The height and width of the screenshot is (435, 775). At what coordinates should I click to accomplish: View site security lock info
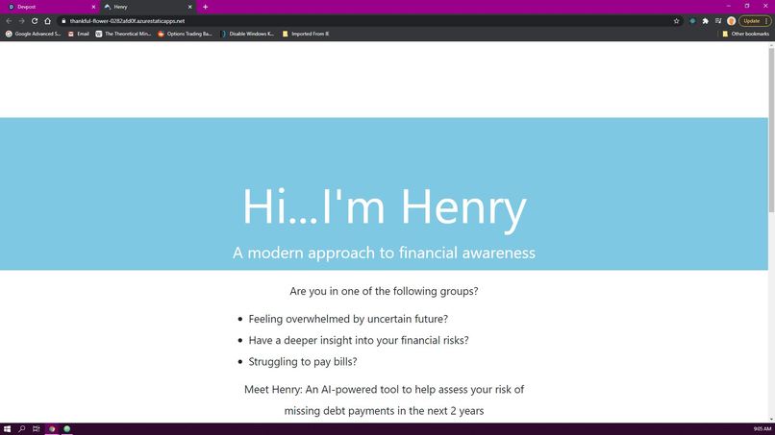63,21
